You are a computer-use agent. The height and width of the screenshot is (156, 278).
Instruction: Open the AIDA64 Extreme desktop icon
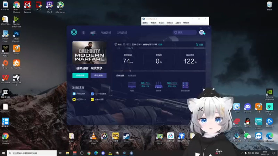coord(27,7)
